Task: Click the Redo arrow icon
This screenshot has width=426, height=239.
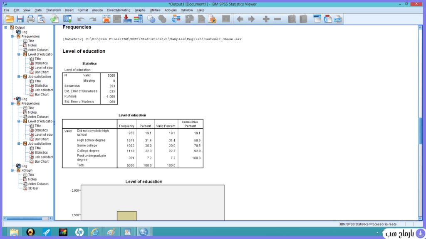Action: point(93,19)
